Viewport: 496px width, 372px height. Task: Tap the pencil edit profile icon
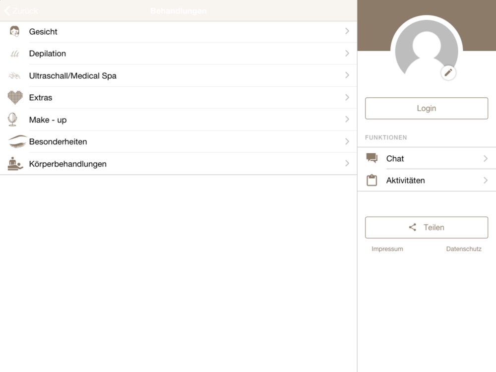(x=448, y=73)
